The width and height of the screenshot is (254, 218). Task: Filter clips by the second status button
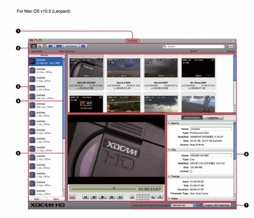pyautogui.click(x=59, y=46)
